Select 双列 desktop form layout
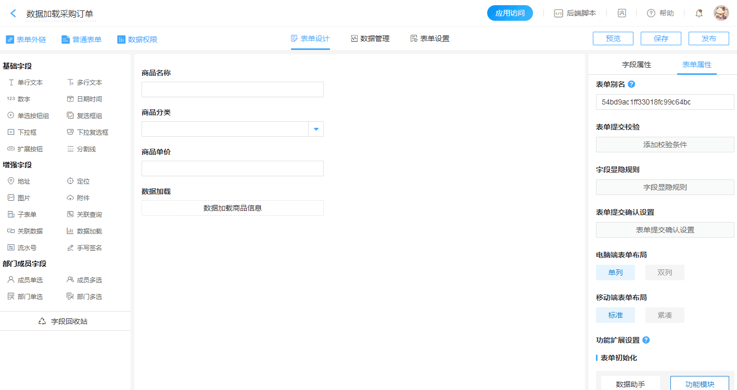 665,272
